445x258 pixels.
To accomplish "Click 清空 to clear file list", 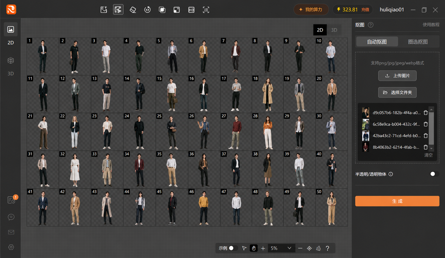I will click(428, 155).
